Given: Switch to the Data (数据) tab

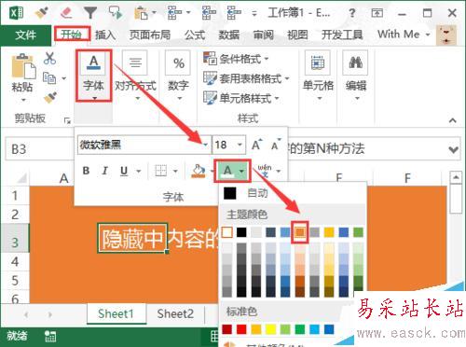Looking at the screenshot, I should (229, 35).
